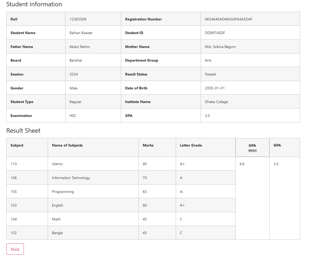Select the registration number value
This screenshot has width=309, height=259.
click(228, 19)
